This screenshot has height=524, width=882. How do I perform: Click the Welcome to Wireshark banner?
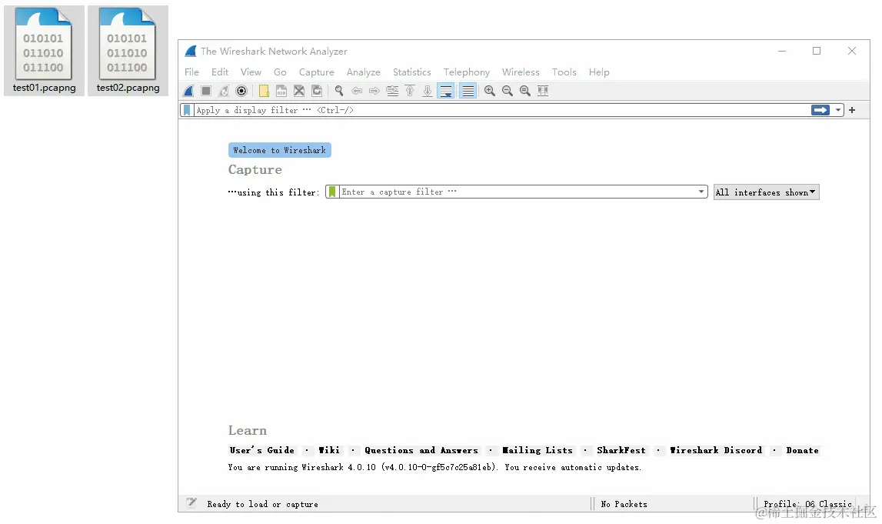(280, 150)
